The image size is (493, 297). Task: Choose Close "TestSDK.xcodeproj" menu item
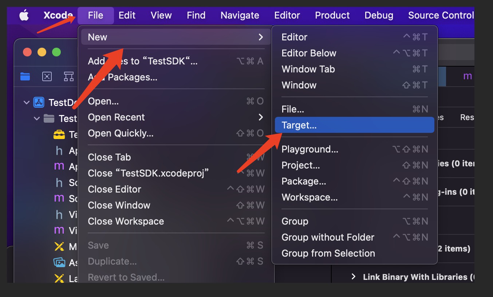[176, 173]
